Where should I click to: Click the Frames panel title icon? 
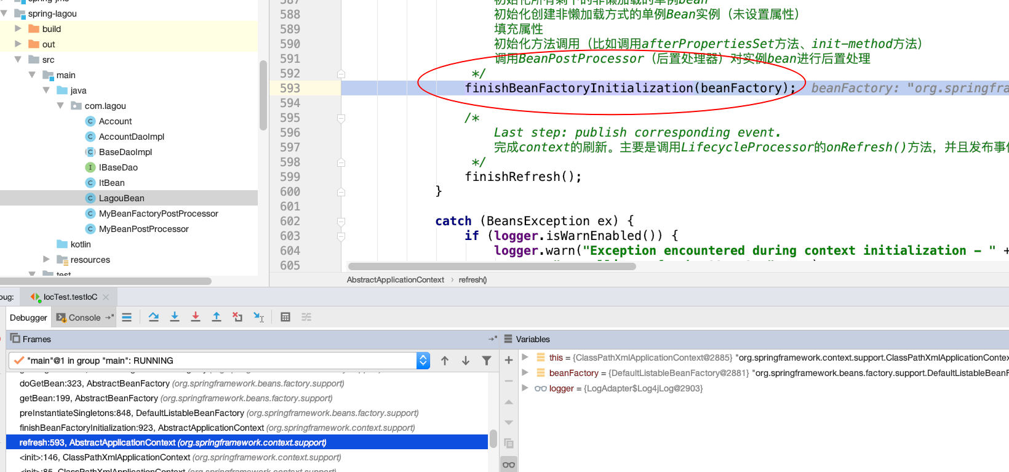15,338
